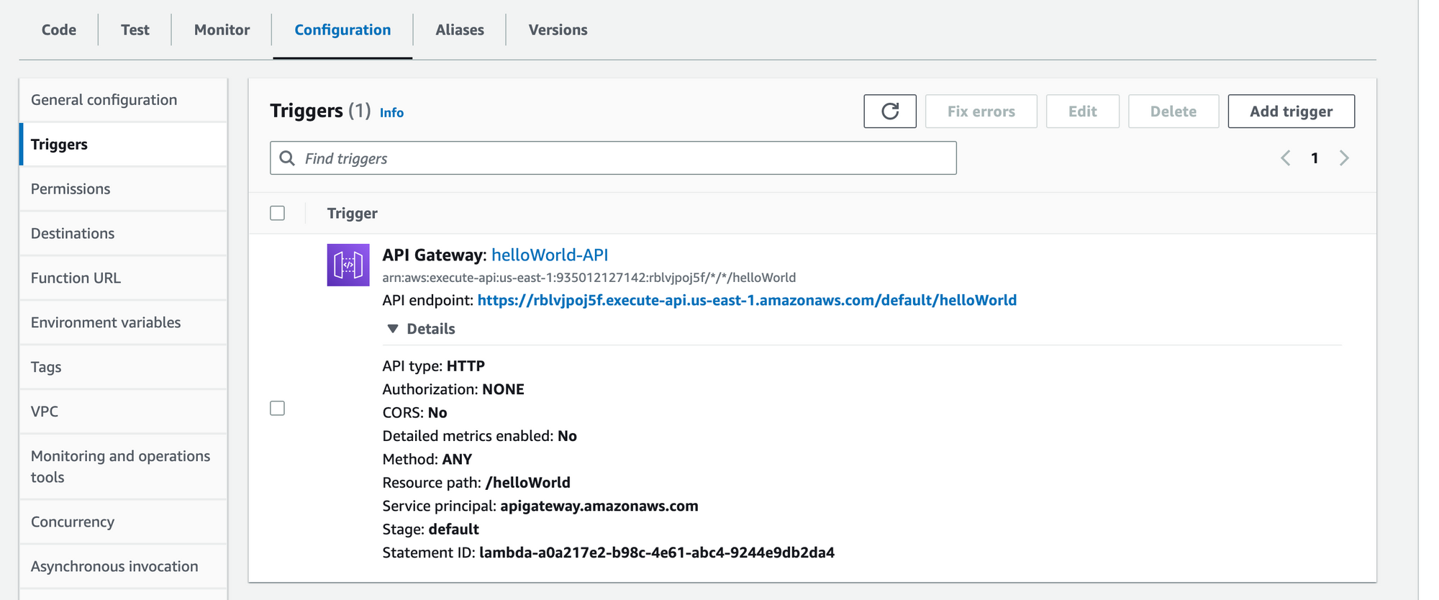Click the search magnifier icon in Find triggers
The width and height of the screenshot is (1439, 600).
click(287, 158)
